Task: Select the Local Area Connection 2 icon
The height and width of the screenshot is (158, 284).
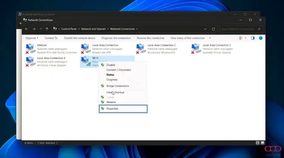Action: 141,49
